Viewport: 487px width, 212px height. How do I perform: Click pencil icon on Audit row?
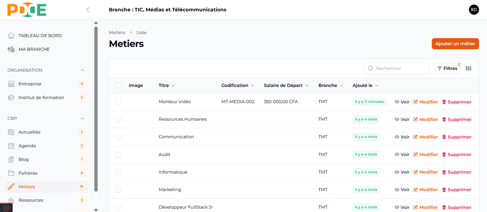(416, 154)
